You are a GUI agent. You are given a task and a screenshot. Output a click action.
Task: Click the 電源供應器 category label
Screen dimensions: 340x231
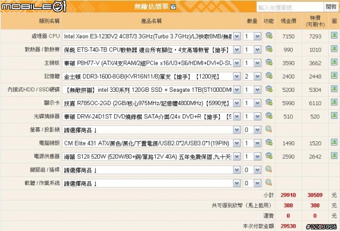47,156
